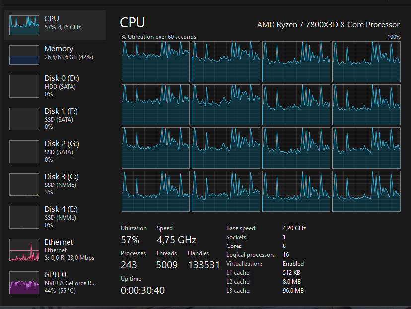Click the top-right logical processor graph
Image resolution: width=411 pixels, height=309 pixels.
click(366, 62)
